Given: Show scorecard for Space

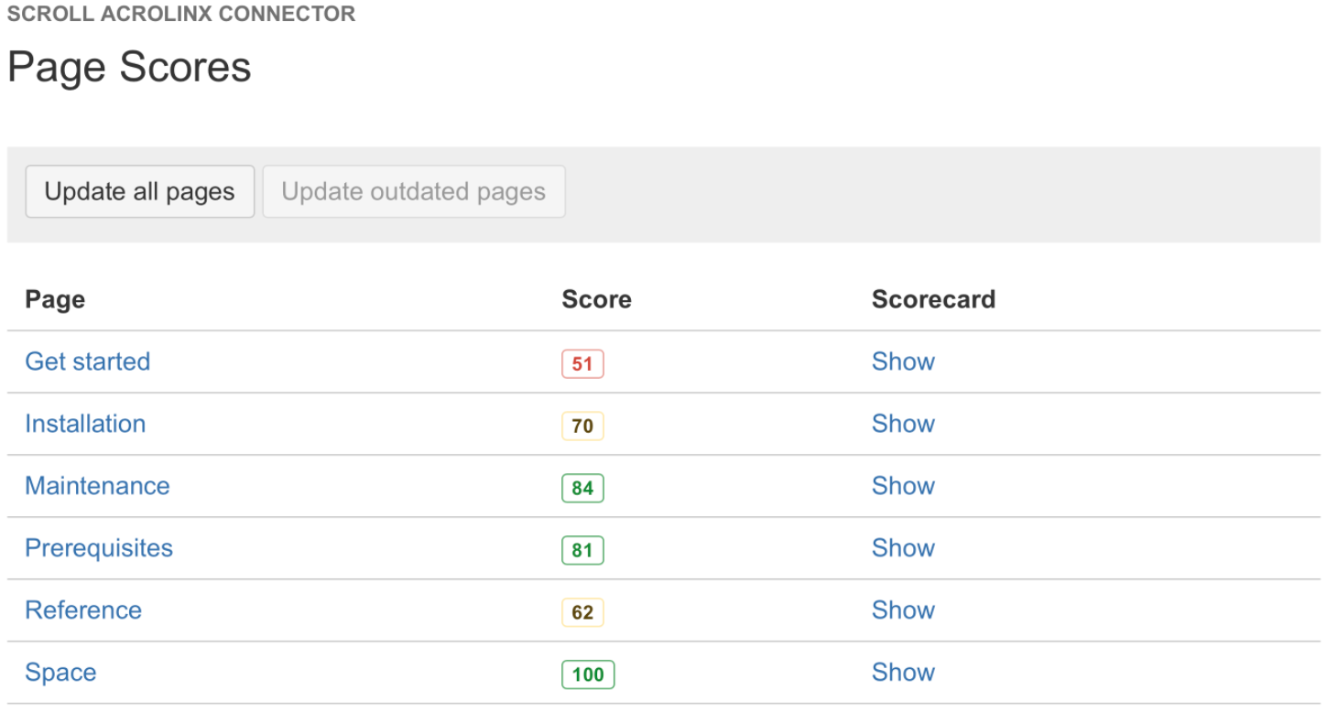Looking at the screenshot, I should tap(903, 673).
